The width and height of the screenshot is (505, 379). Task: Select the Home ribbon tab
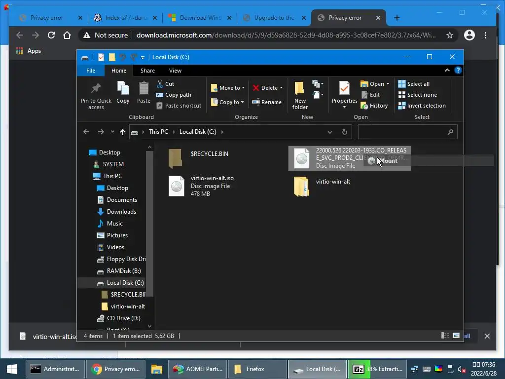point(119,71)
